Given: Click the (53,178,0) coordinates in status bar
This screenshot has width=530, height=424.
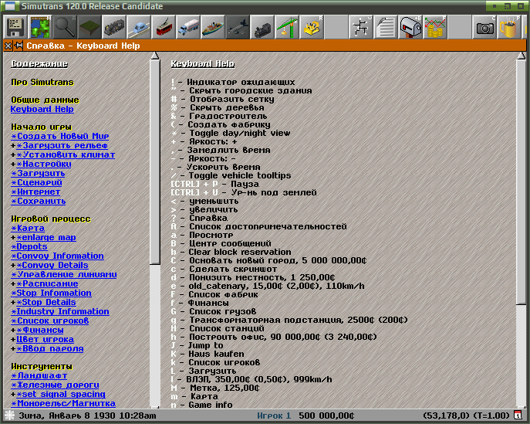Looking at the screenshot, I should pos(445,416).
